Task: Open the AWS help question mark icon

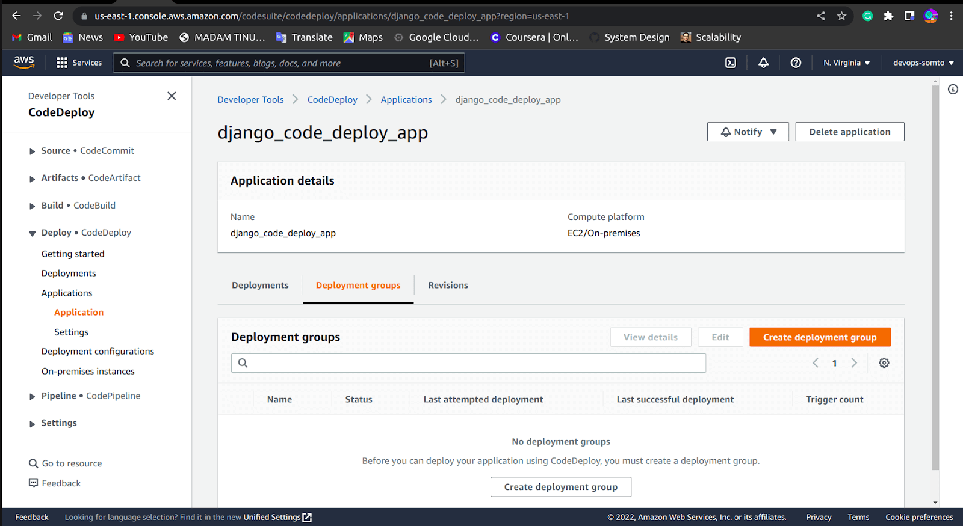Action: click(796, 63)
